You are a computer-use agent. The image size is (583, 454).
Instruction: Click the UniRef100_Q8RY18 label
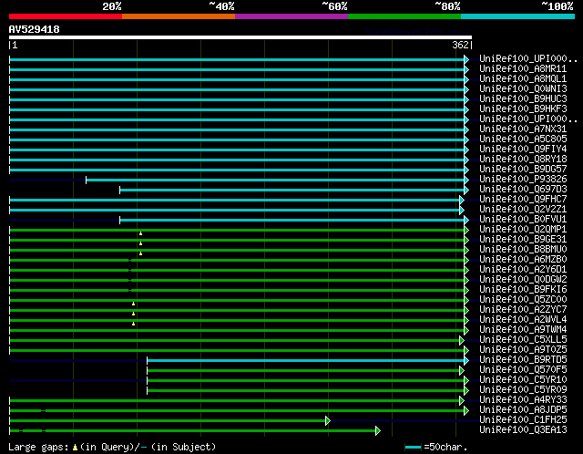523,160
